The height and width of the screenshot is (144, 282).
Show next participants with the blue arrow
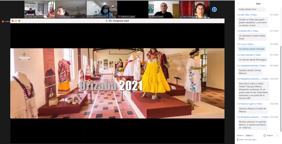click(214, 9)
